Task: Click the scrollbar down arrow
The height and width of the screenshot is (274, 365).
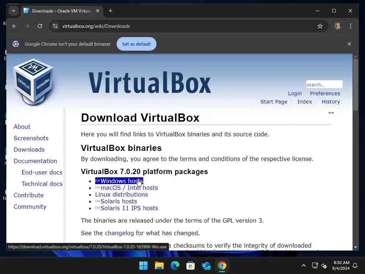Action: point(355,247)
